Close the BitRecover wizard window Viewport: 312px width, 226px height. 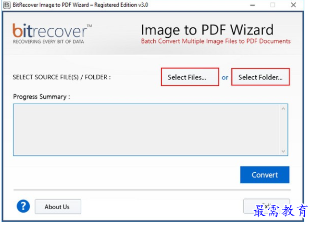click(293, 5)
